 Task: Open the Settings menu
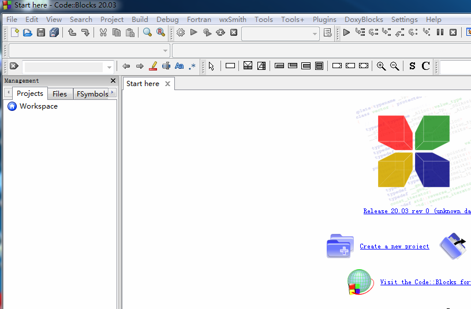coord(404,20)
